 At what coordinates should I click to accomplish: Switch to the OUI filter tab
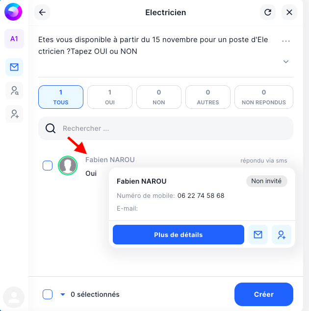pos(110,97)
